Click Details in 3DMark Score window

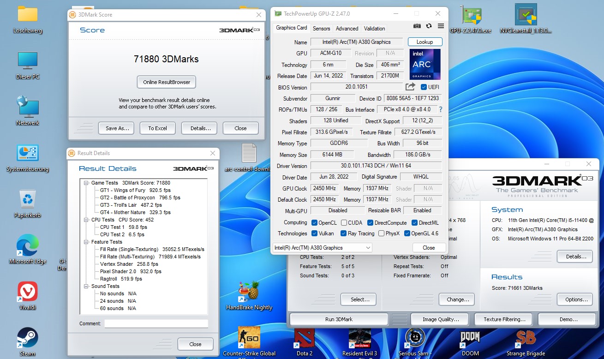coord(200,128)
